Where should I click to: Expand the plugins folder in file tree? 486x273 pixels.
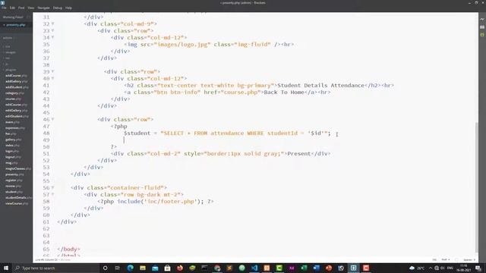click(x=10, y=70)
